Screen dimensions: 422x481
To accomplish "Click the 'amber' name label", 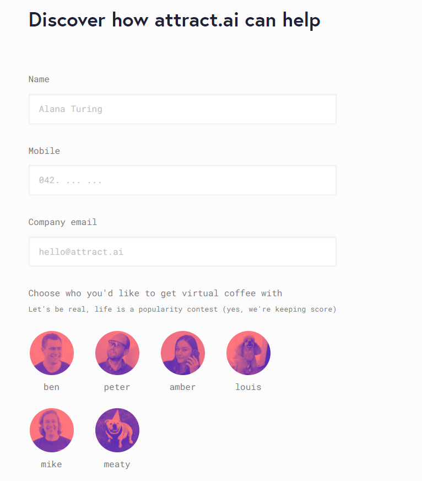I will (182, 387).
